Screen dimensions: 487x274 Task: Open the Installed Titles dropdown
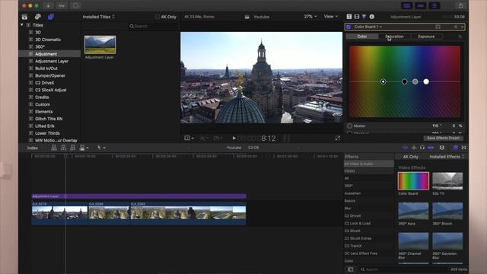[x=98, y=17]
